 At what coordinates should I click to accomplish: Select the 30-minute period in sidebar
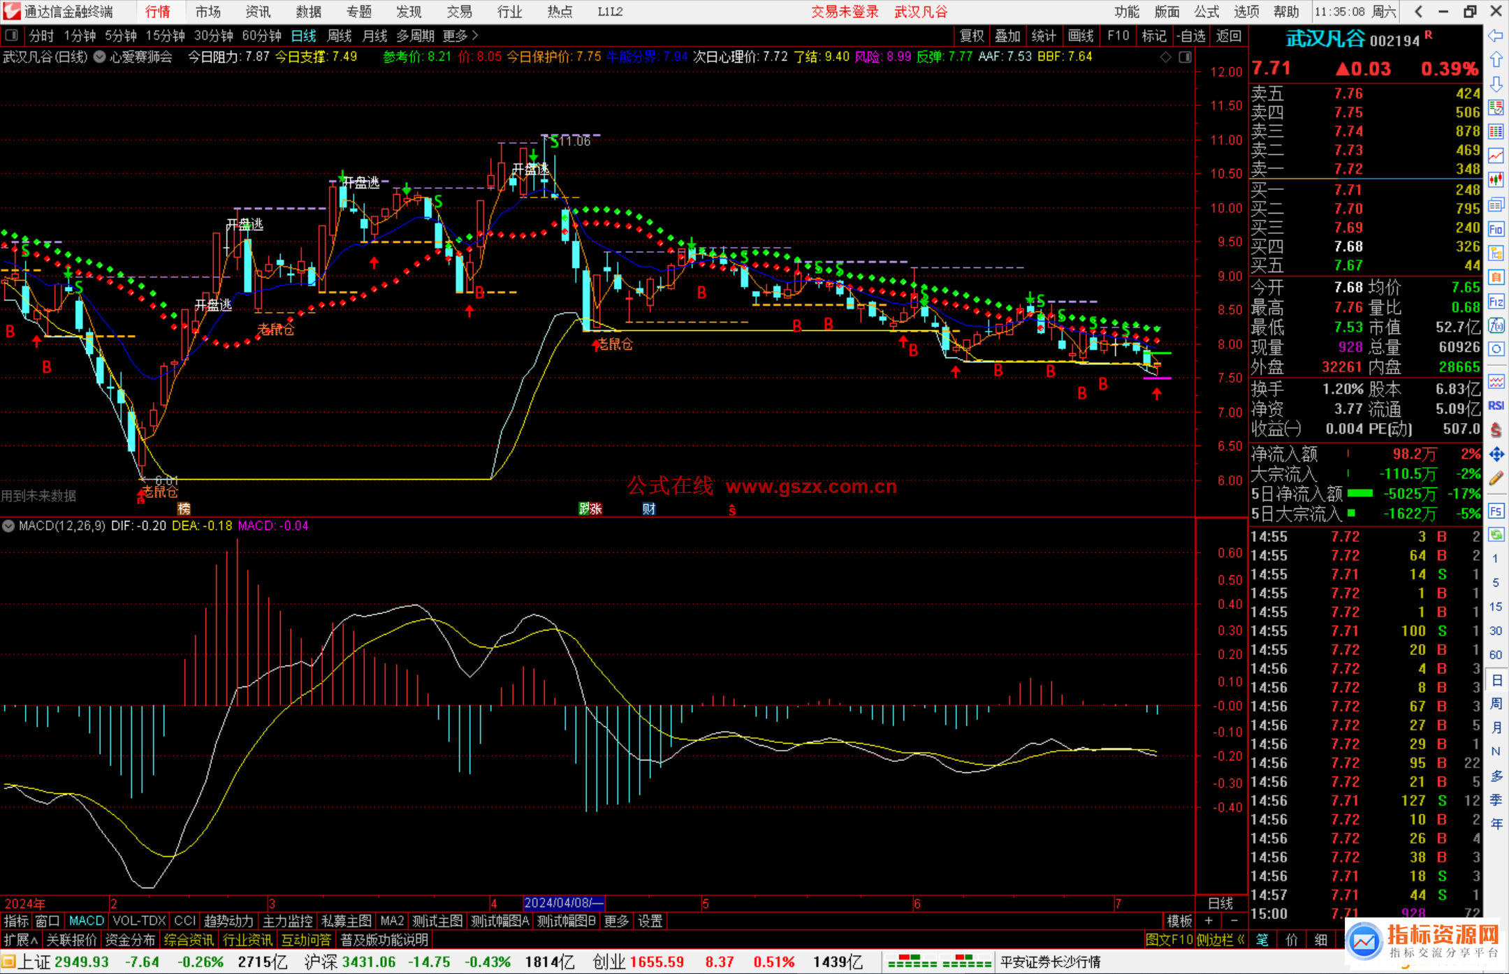[x=1496, y=630]
